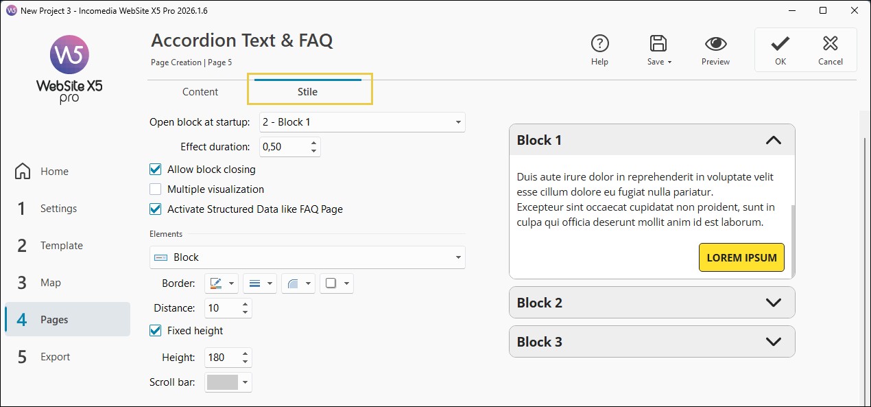Go to Home in the sidebar
871x407 pixels.
pos(53,172)
